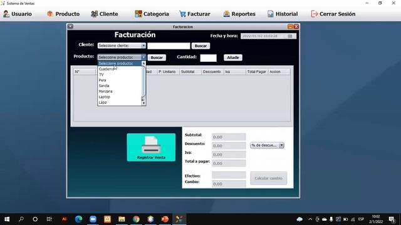The height and width of the screenshot is (225, 401).
Task: Click the client search text field
Action: (169, 46)
